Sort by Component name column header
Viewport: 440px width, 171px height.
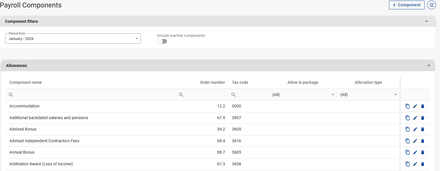26,82
